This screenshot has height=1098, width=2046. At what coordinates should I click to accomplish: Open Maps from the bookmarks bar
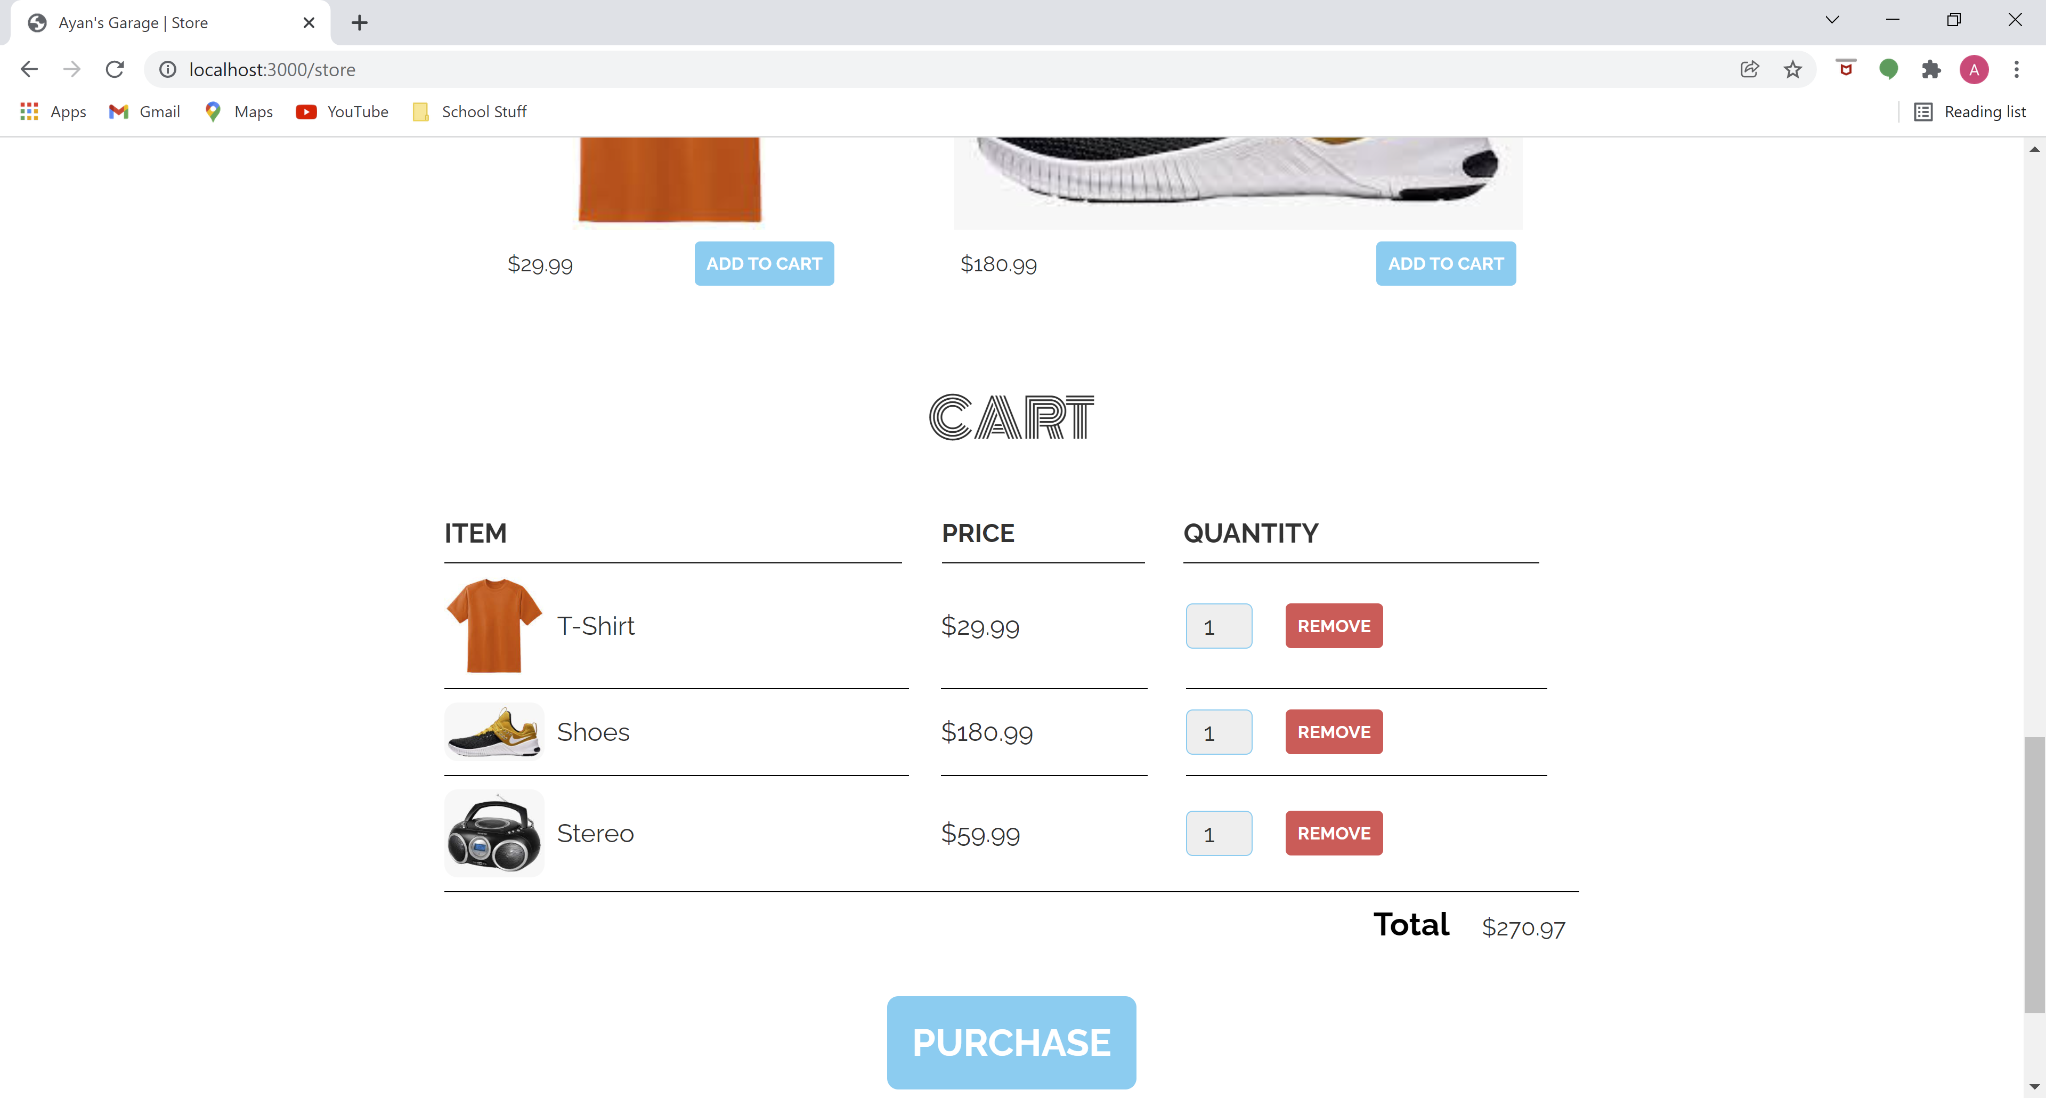coord(238,111)
